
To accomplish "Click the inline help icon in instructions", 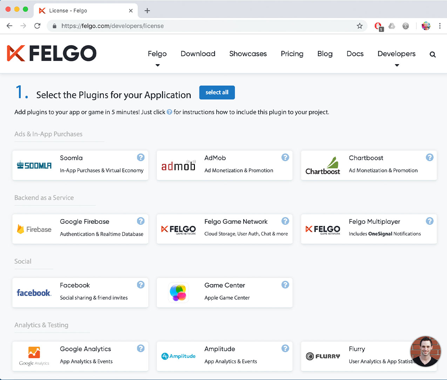I will 169,112.
